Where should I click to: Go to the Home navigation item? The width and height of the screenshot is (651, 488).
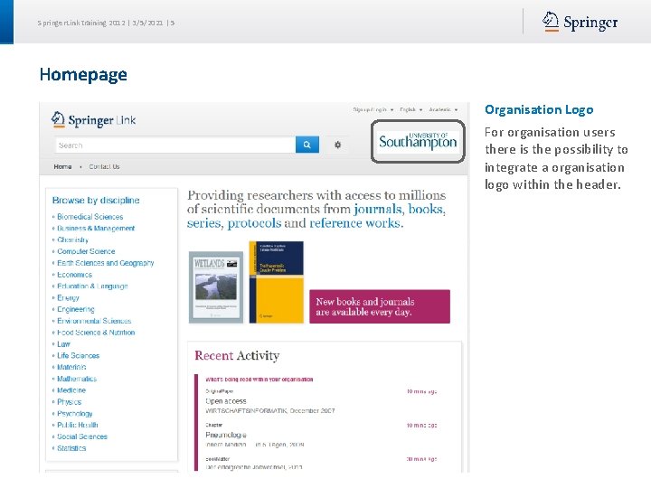pos(62,166)
